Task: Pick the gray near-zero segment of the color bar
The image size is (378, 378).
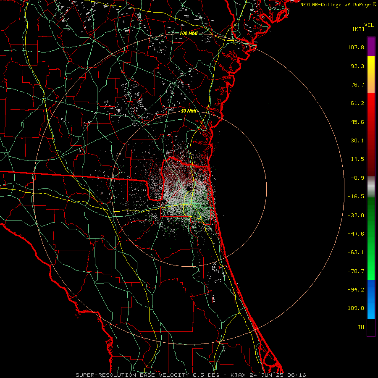Action: click(371, 187)
